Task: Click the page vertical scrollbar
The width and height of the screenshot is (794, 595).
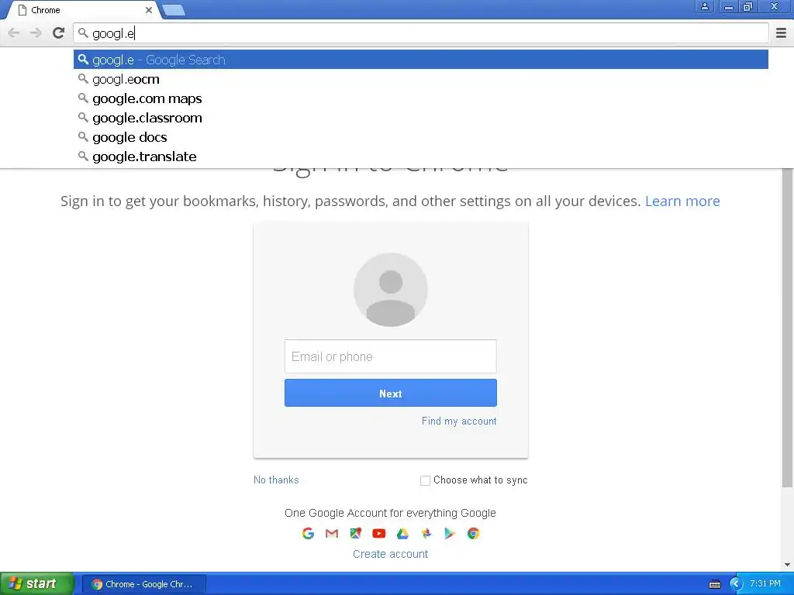Action: click(x=788, y=328)
